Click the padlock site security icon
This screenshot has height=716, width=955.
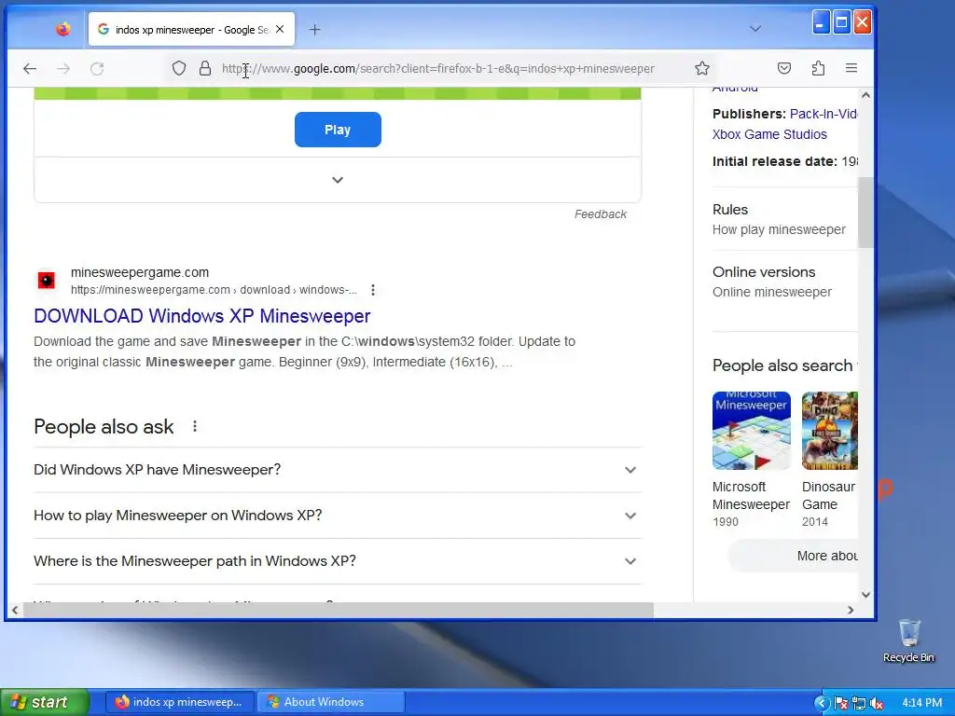coord(205,68)
